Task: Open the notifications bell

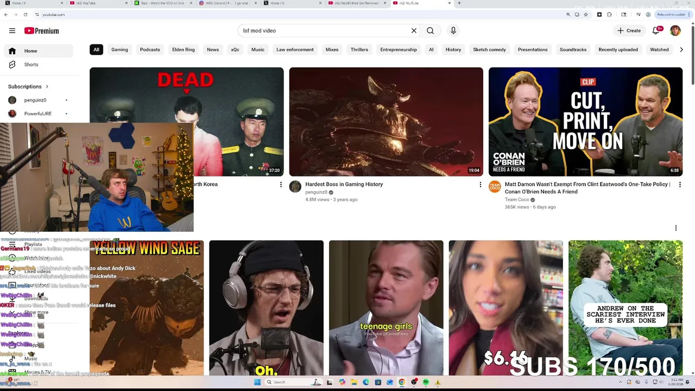Action: coord(656,31)
